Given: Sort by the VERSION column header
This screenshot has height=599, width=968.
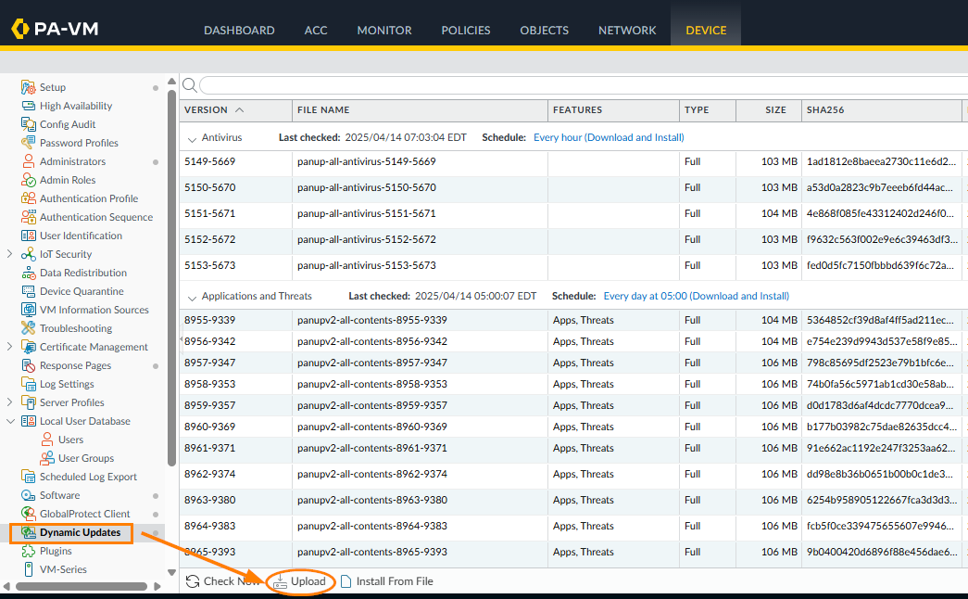Looking at the screenshot, I should [x=206, y=109].
